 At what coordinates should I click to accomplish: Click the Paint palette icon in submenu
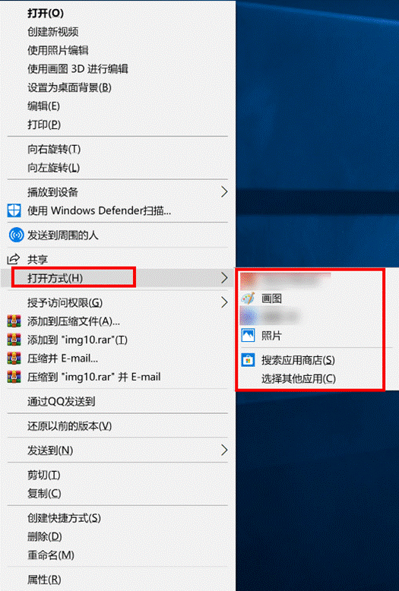coord(248,299)
